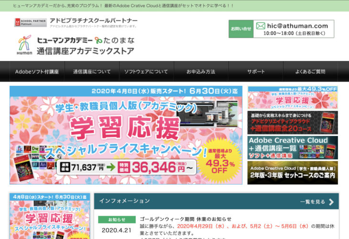This screenshot has width=349, height=239.
Task: Open 2年版・3年版 セットコースのご案内 banner
Action: tap(293, 173)
